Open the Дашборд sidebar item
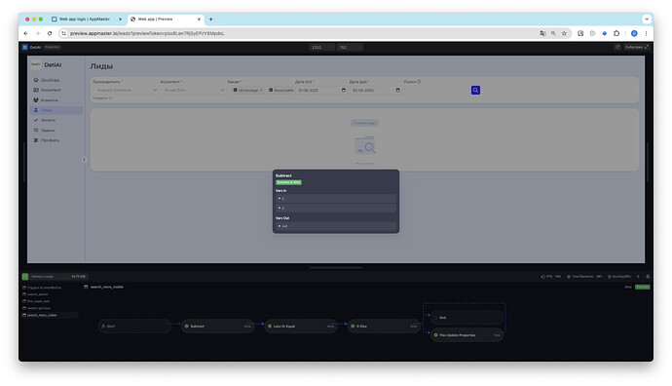Screen dimensions: 672x386 pos(56,80)
